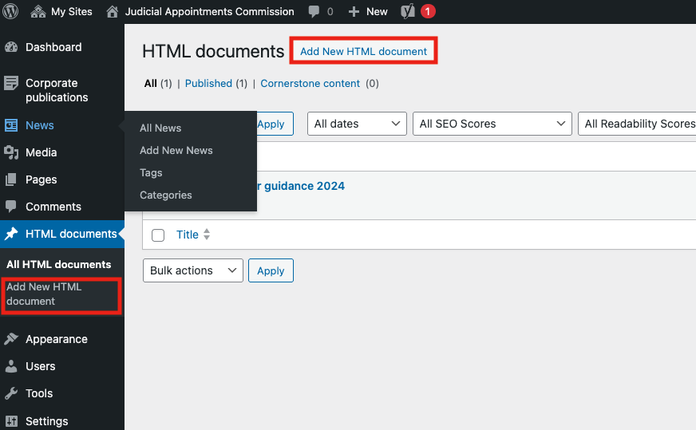This screenshot has height=430, width=696.
Task: Click the WordPress logo icon
Action: 11,11
